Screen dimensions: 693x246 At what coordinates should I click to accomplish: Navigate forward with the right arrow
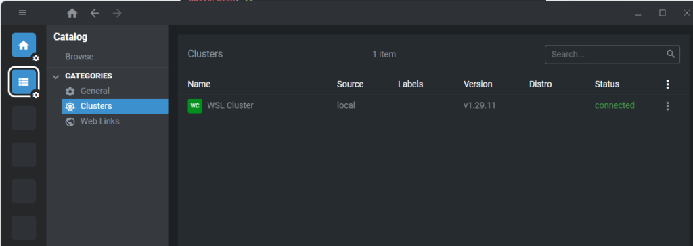click(x=117, y=14)
